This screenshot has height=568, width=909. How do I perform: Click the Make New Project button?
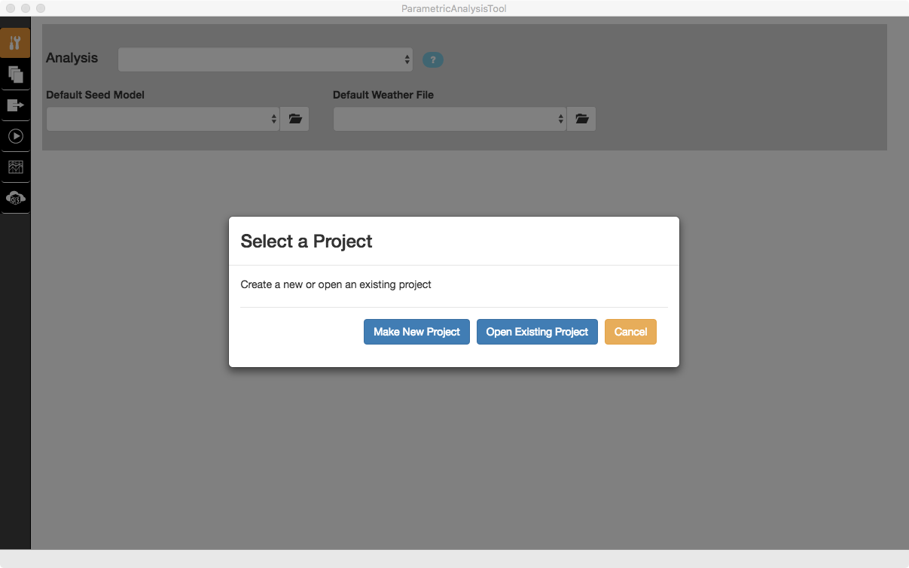pos(416,332)
